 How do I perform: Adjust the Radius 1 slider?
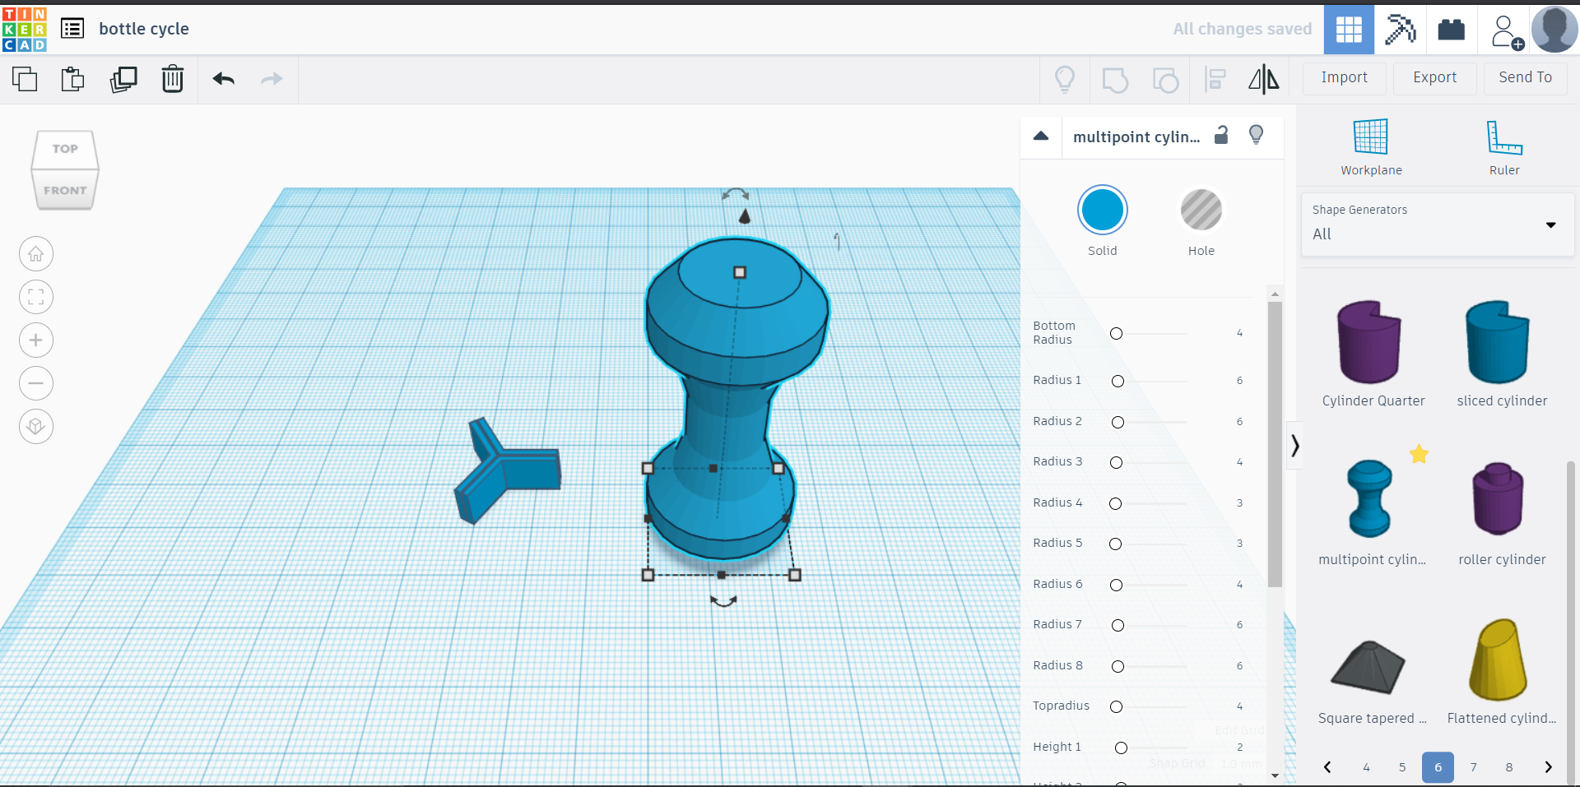click(x=1117, y=381)
